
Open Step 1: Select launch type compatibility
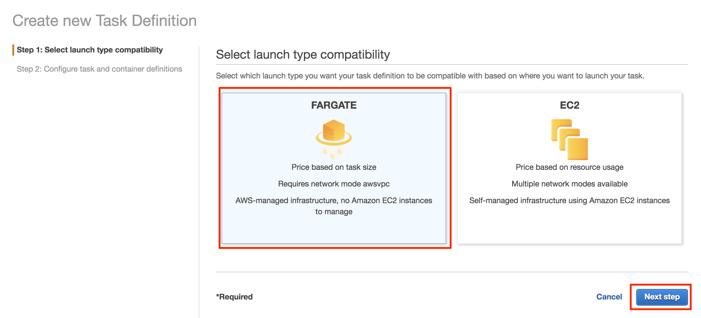[89, 50]
